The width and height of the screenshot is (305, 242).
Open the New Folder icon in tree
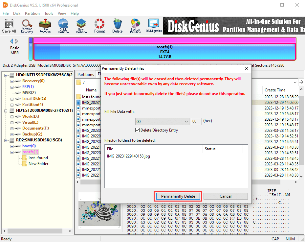[x=25, y=164]
